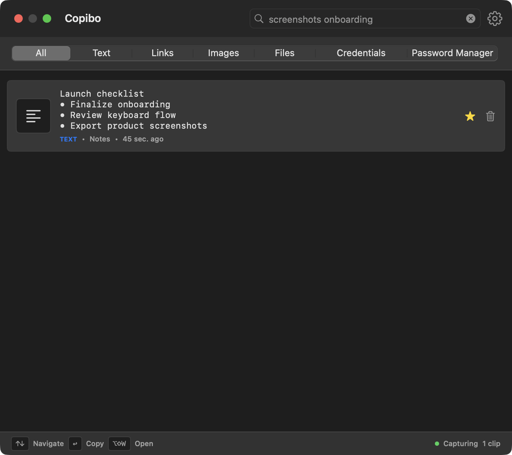Click the Copy return-key icon

tap(75, 443)
